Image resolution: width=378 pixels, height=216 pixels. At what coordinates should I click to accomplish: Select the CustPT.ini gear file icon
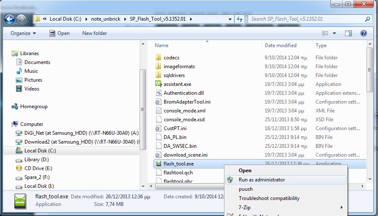tap(158, 128)
